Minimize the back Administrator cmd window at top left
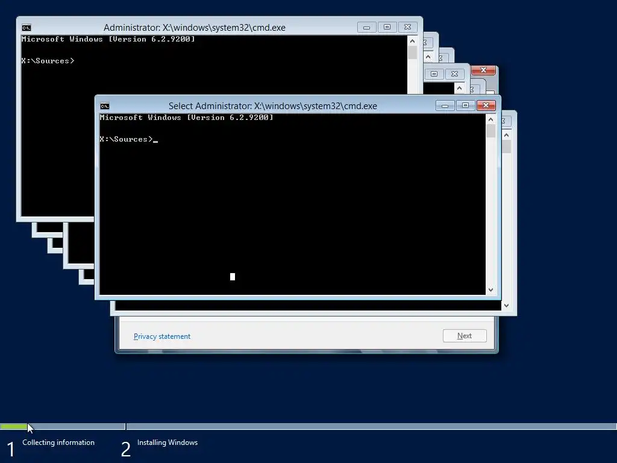617x463 pixels. pyautogui.click(x=367, y=27)
